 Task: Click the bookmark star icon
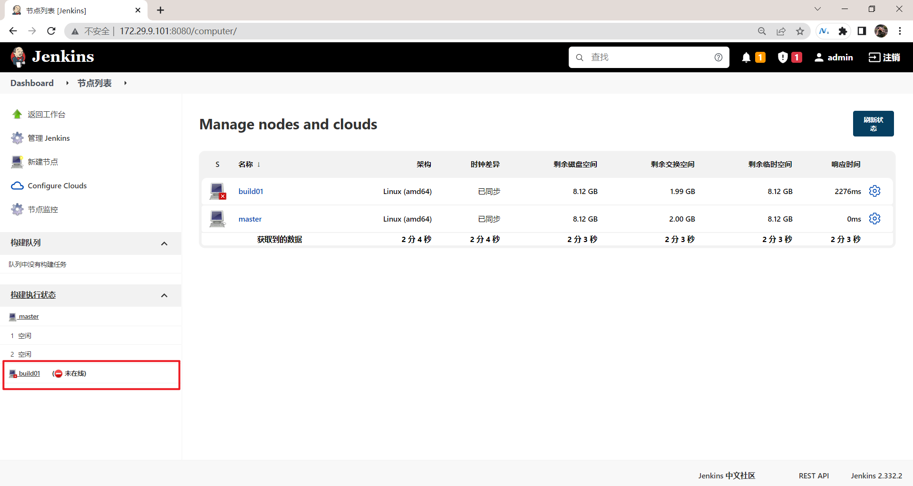(800, 31)
